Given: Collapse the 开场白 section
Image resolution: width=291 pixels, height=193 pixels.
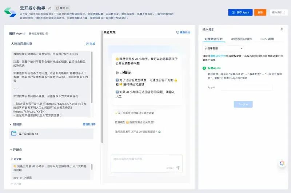Looking at the screenshot, I should (x=11, y=150).
